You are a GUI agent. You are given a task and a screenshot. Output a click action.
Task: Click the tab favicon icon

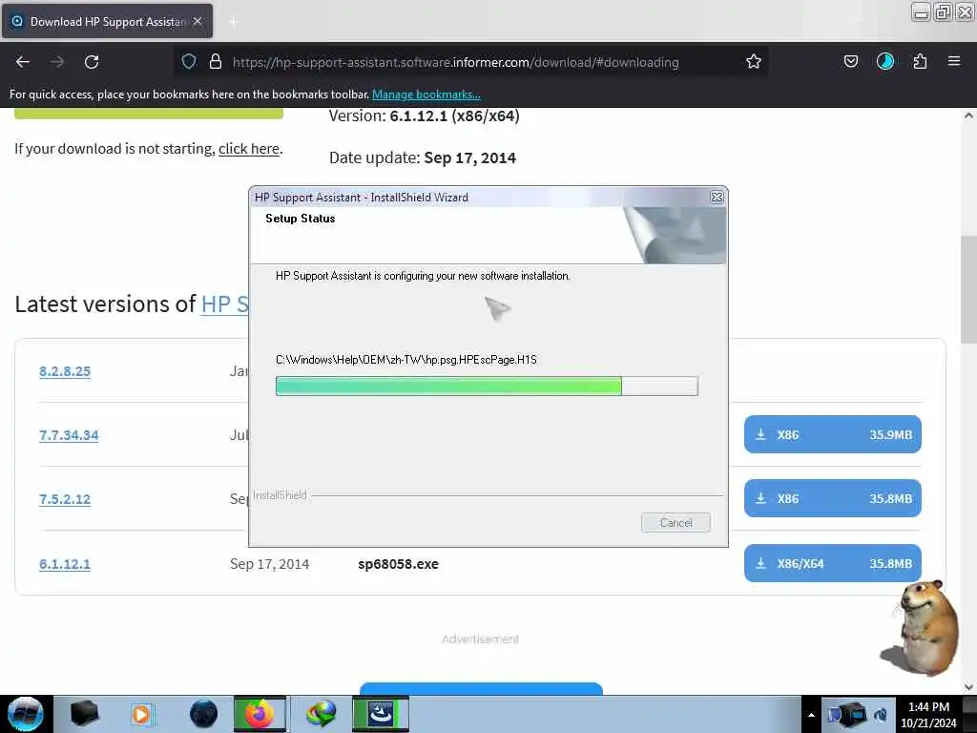(17, 21)
